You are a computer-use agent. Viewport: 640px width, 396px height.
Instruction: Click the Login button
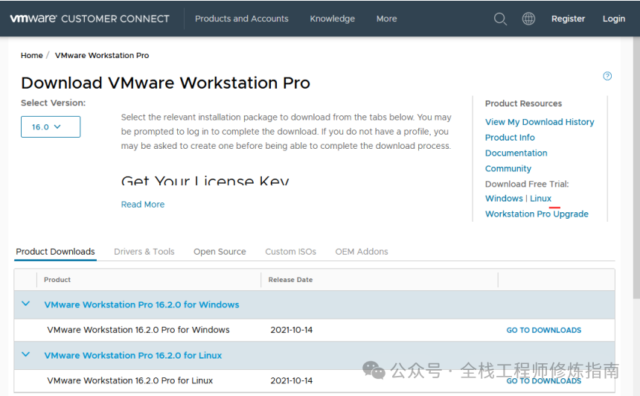613,19
